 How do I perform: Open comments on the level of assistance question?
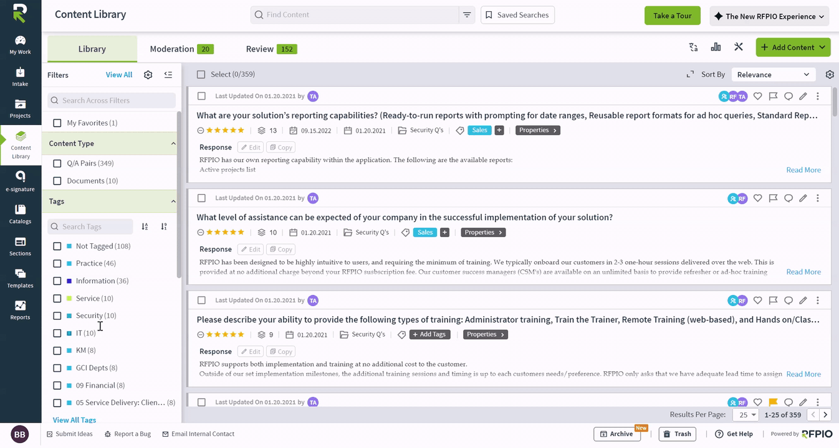(789, 198)
